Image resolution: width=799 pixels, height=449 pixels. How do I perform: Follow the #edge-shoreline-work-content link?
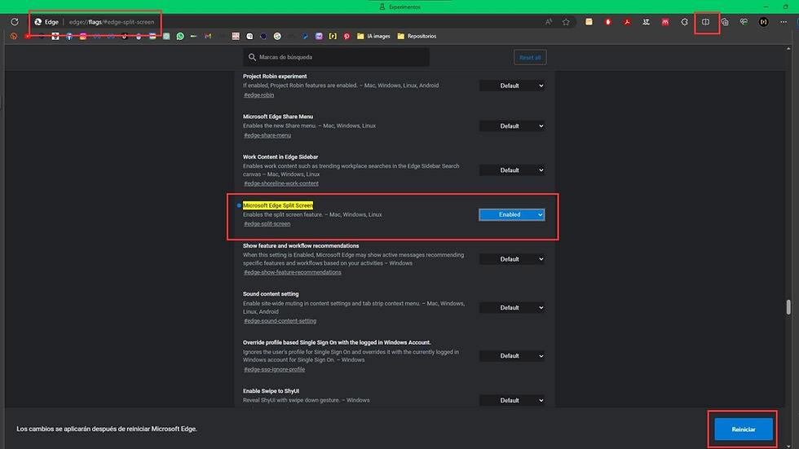click(x=281, y=184)
